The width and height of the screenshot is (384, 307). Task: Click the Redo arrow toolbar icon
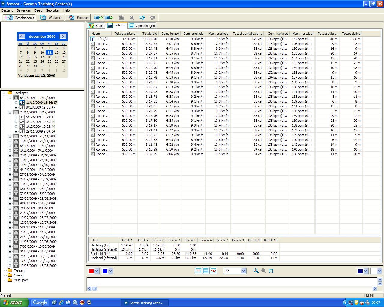[153, 18]
